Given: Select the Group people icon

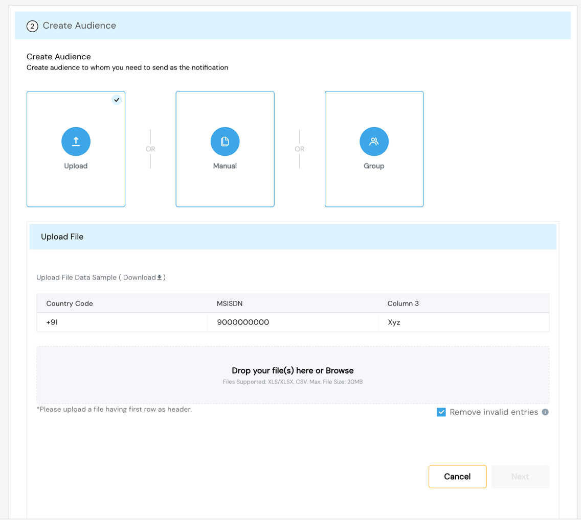Looking at the screenshot, I should [374, 141].
